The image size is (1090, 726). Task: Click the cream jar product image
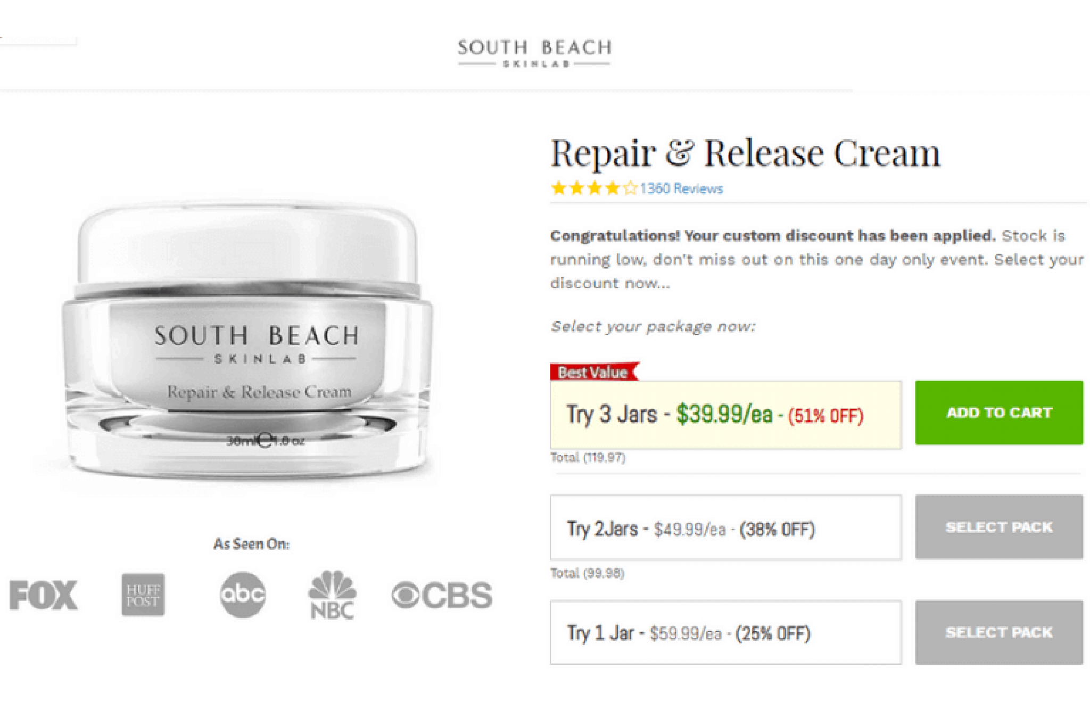[247, 341]
